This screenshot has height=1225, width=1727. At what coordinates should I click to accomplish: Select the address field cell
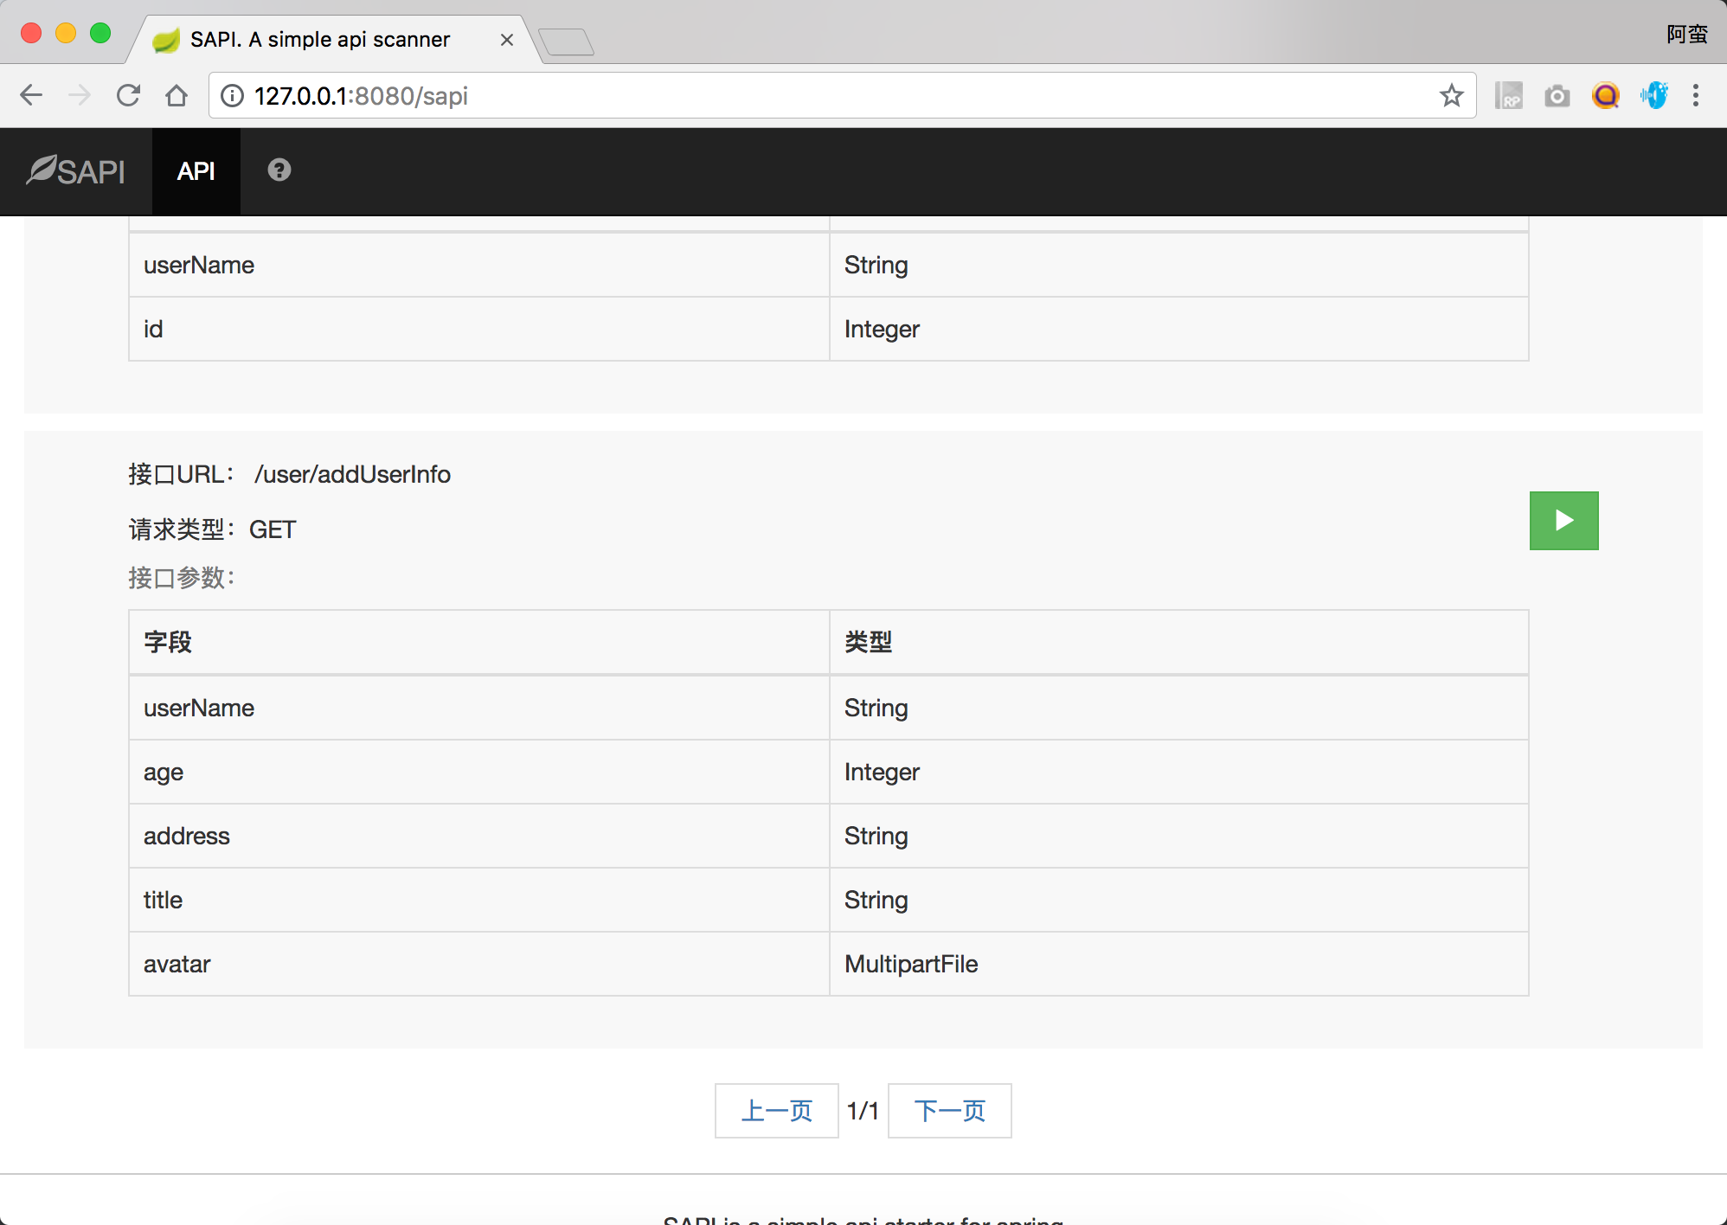click(478, 836)
